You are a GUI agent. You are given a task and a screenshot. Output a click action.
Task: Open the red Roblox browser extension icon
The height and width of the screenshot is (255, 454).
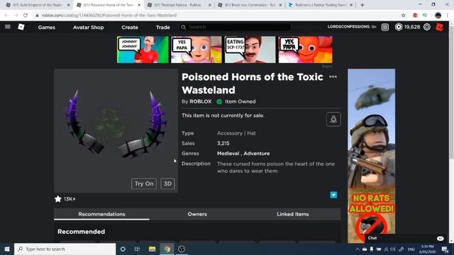tap(415, 16)
